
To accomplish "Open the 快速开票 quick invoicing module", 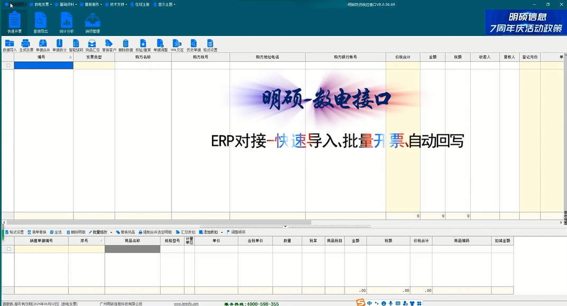I will [x=14, y=23].
